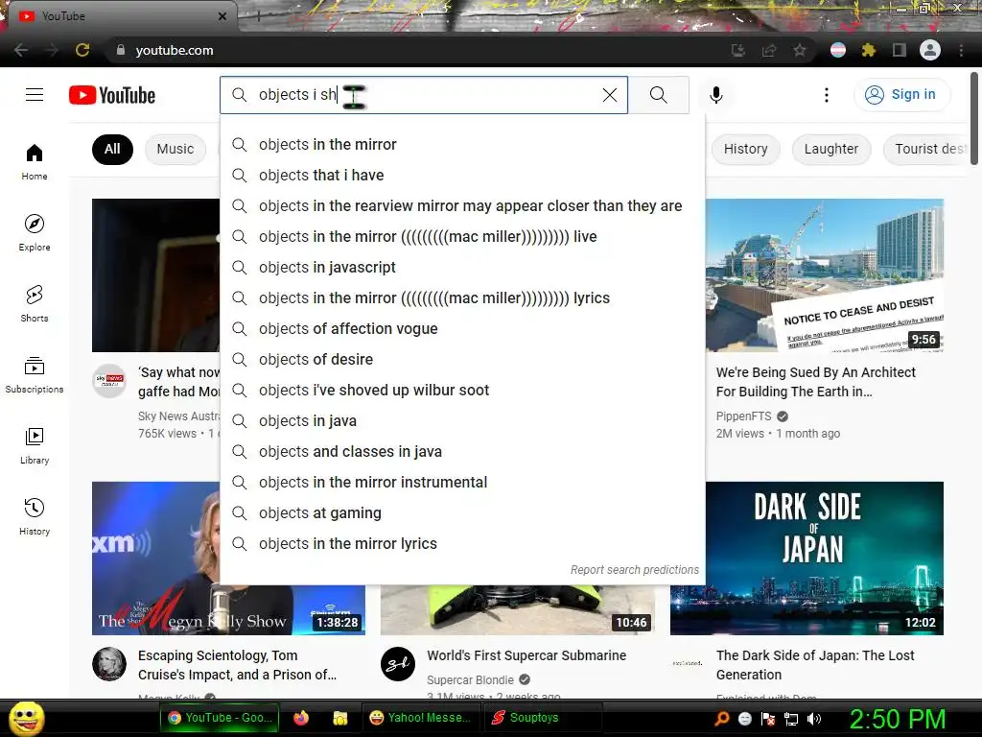Open 'The Dark Side of Japan' video title
The width and height of the screenshot is (982, 737).
tap(815, 665)
